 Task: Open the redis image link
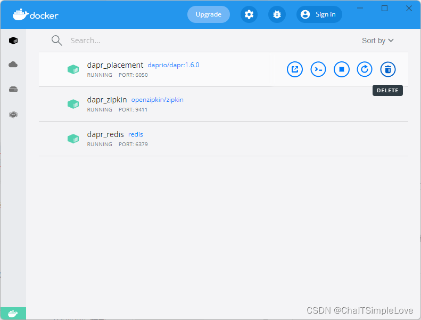(136, 134)
